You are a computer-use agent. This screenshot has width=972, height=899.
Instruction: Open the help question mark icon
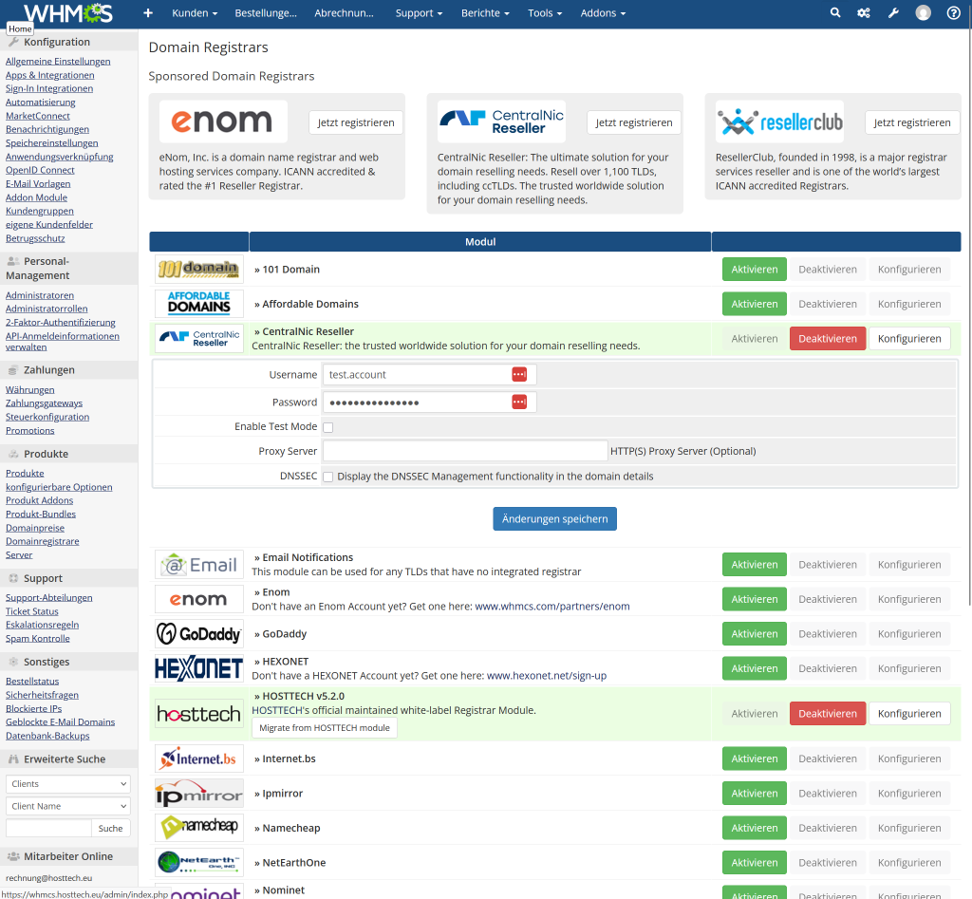point(953,13)
